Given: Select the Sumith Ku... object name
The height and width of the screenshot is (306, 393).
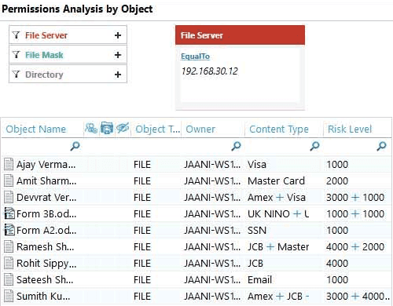Looking at the screenshot, I should pos(43,297).
